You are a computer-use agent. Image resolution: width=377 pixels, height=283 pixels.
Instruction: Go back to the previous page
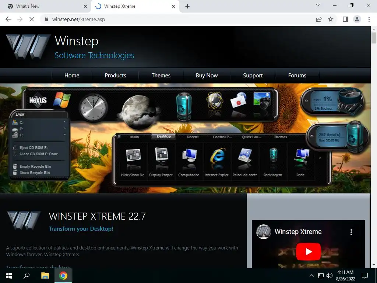[8, 19]
